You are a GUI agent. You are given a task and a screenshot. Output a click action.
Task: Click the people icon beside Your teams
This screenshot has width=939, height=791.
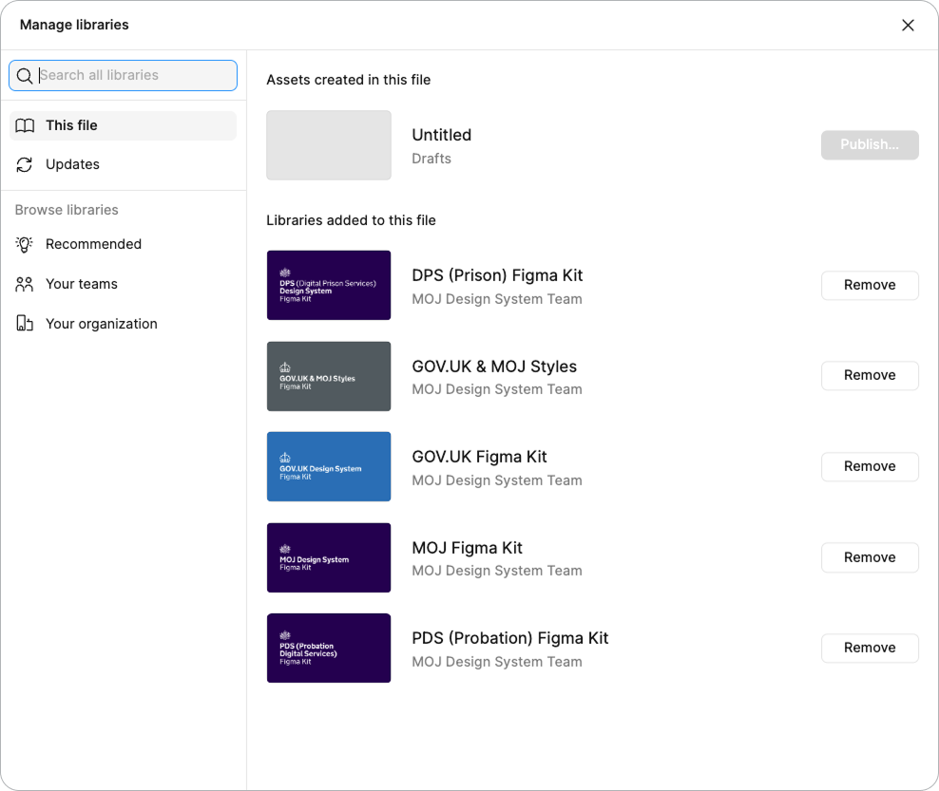click(x=25, y=284)
